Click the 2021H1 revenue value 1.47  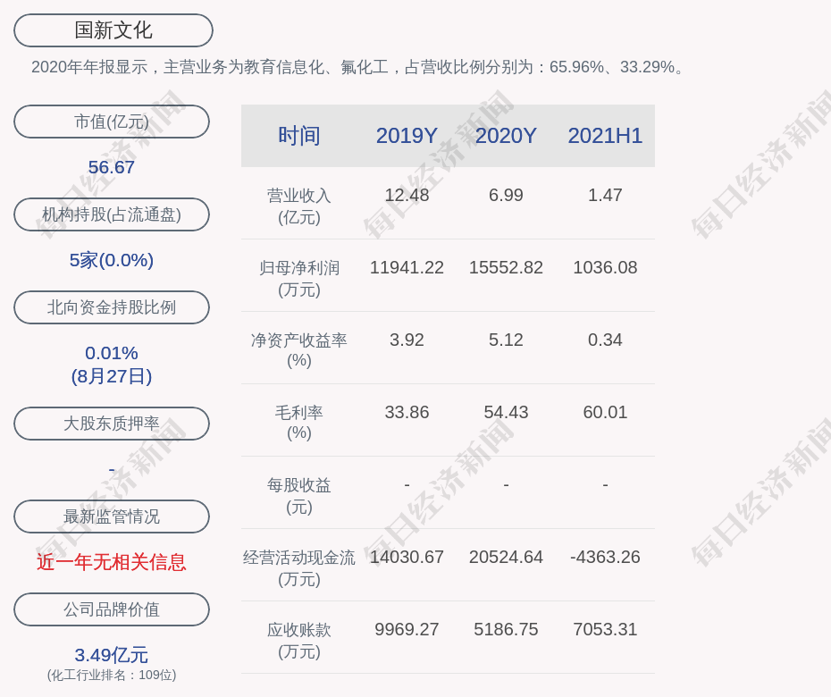click(605, 195)
